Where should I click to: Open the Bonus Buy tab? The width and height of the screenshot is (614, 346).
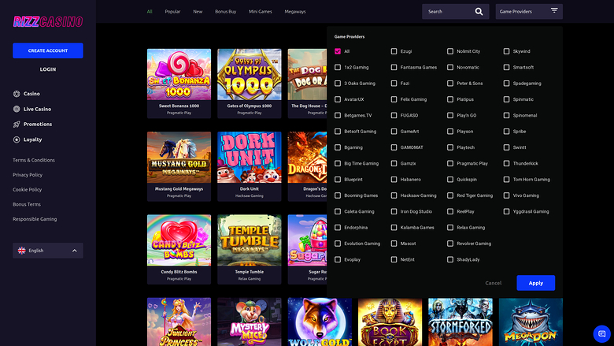click(x=226, y=12)
